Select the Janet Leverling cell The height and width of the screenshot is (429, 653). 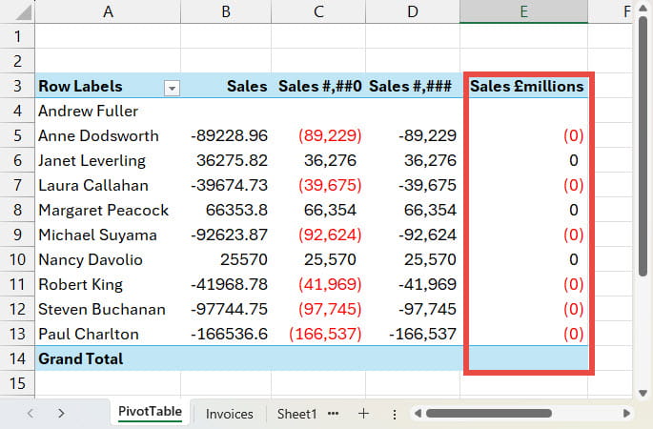tap(108, 160)
